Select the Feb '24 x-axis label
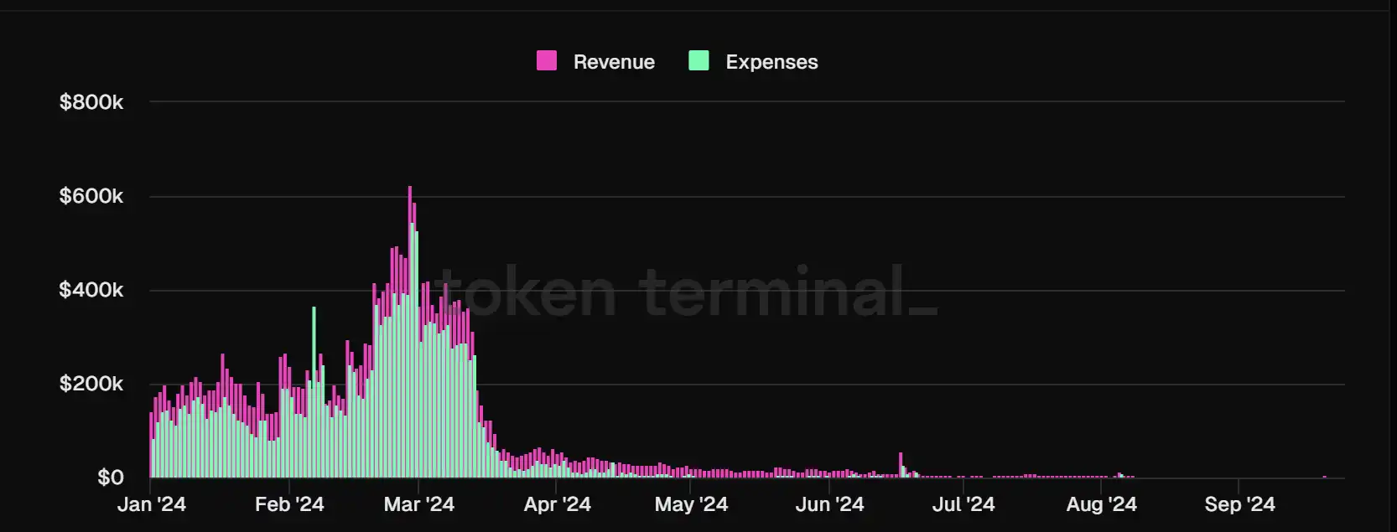This screenshot has width=1397, height=532. pos(289,504)
